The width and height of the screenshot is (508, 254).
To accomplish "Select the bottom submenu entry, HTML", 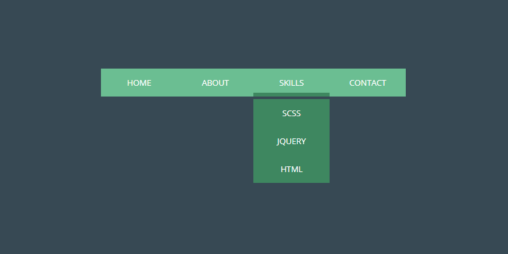I will (x=291, y=169).
